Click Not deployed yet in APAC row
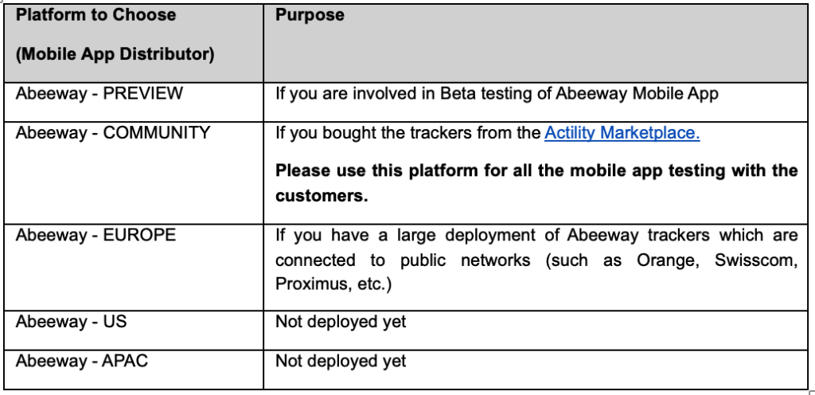815x395 pixels. pyautogui.click(x=341, y=362)
